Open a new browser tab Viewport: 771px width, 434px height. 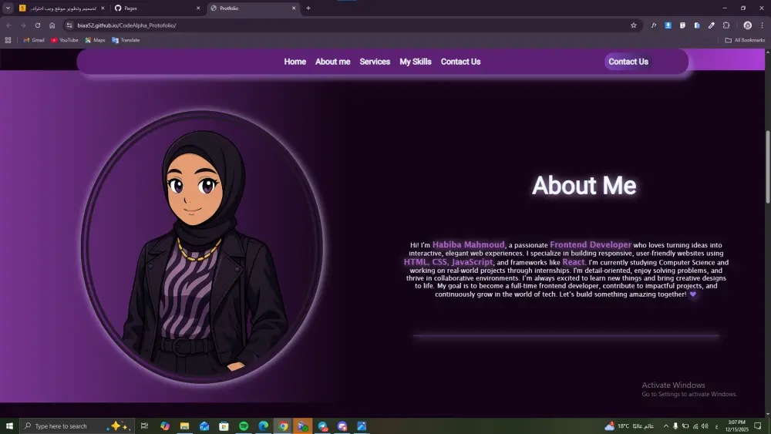308,8
